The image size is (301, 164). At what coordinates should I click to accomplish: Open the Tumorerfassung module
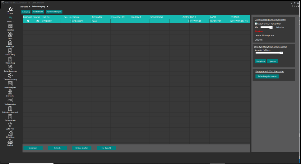(x=10, y=76)
